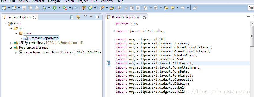Image resolution: width=254 pixels, height=97 pixels.
Task: Open the Window menu
Action: [107, 1]
